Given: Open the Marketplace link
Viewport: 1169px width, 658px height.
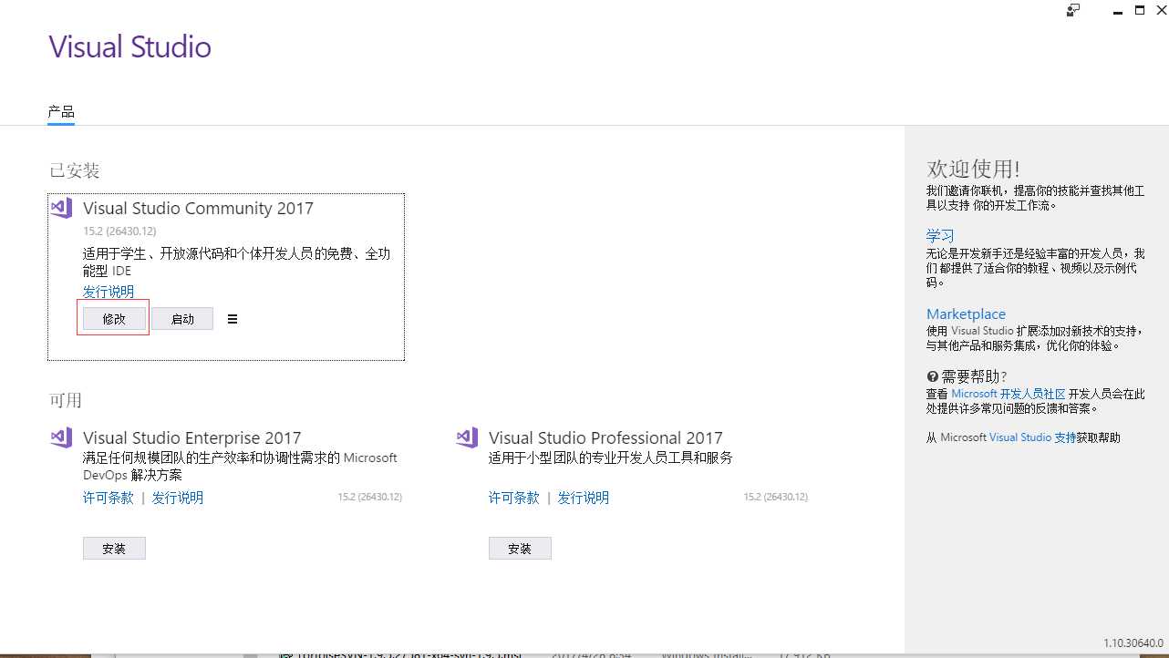Looking at the screenshot, I should pos(967,314).
